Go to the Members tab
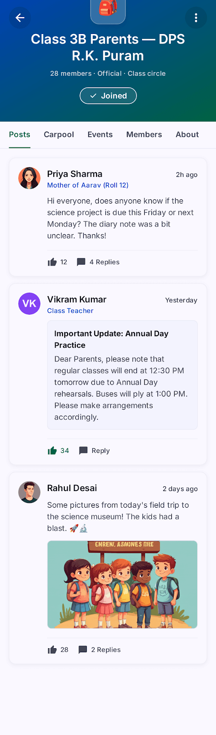This screenshot has height=735, width=216. coord(144,135)
